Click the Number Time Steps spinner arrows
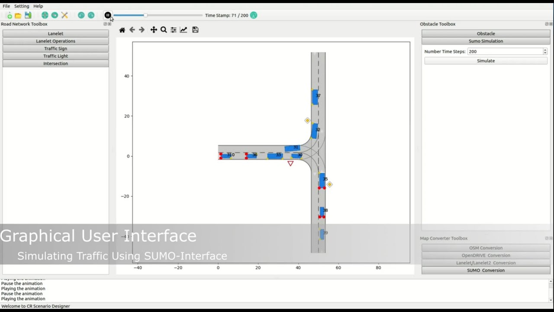 545,51
